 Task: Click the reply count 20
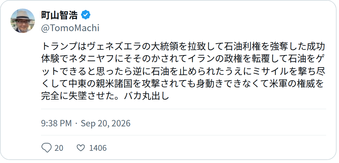point(59,148)
